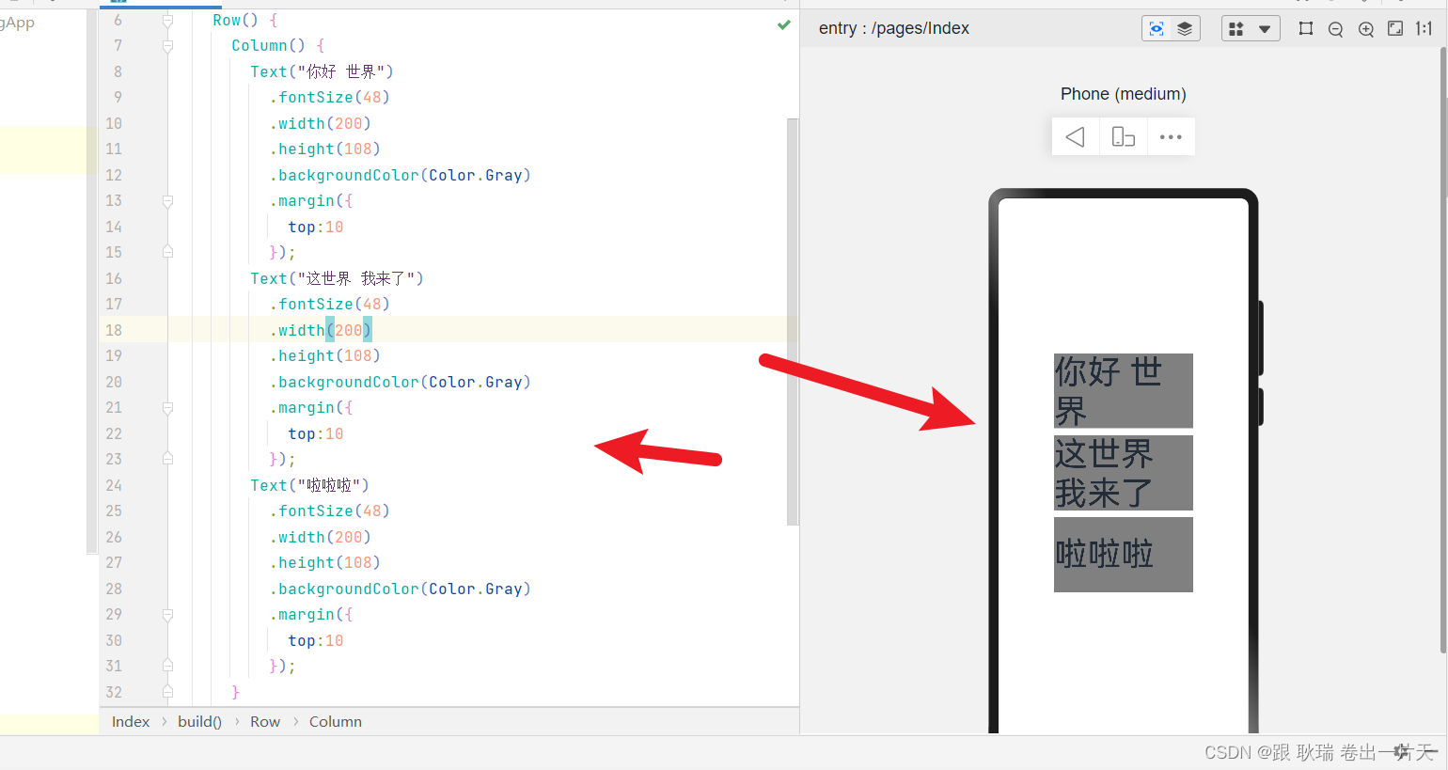Place cursor on Text("这世界 我来了") code line
The height and width of the screenshot is (770, 1448).
tap(337, 278)
